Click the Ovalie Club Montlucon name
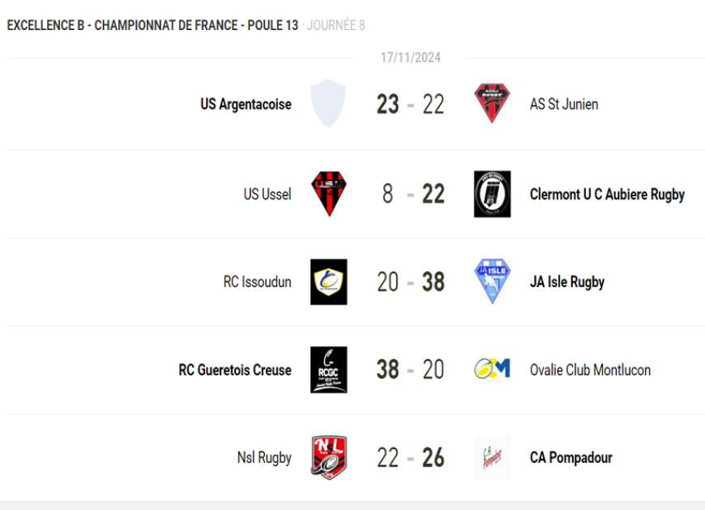 590,370
